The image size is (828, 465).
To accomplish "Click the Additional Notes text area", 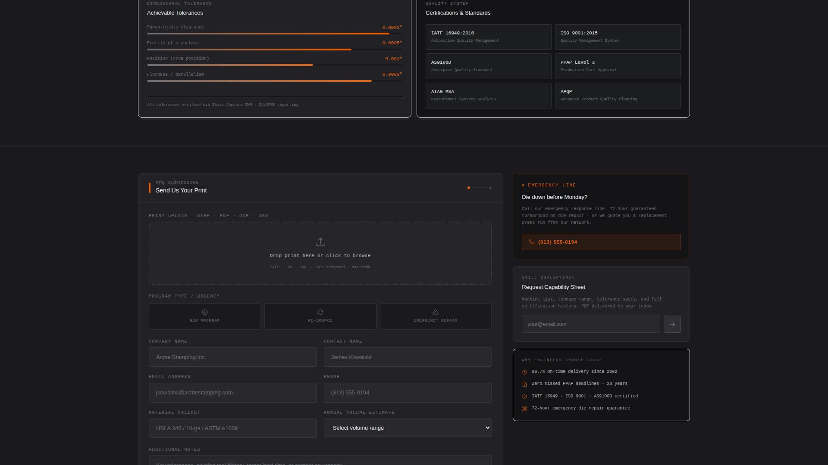I will coord(320,462).
